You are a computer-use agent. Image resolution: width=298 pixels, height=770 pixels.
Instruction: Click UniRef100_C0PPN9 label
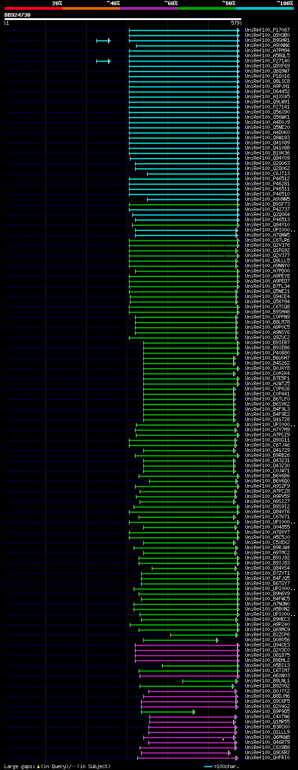click(267, 317)
